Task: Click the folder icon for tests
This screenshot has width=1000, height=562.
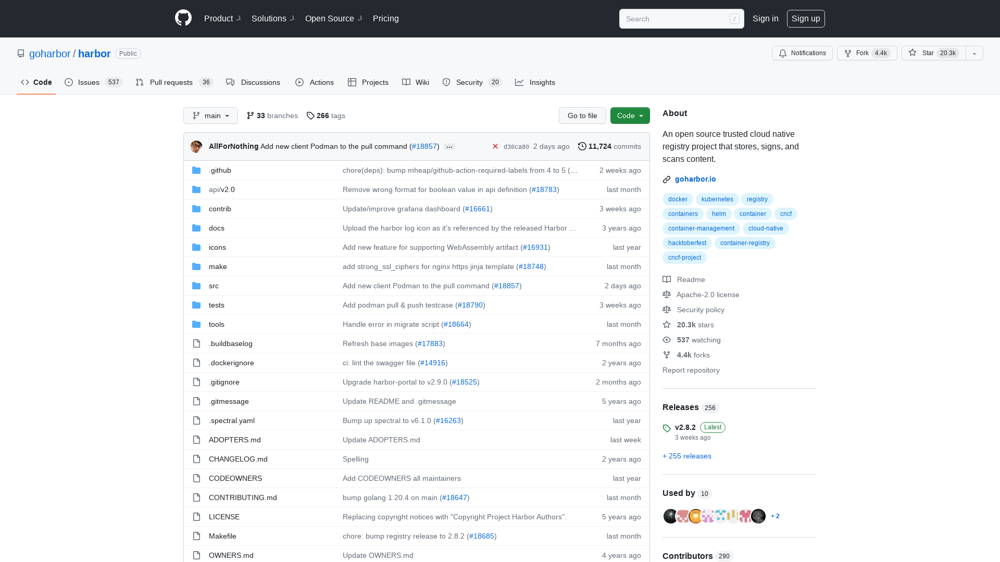Action: tap(196, 305)
